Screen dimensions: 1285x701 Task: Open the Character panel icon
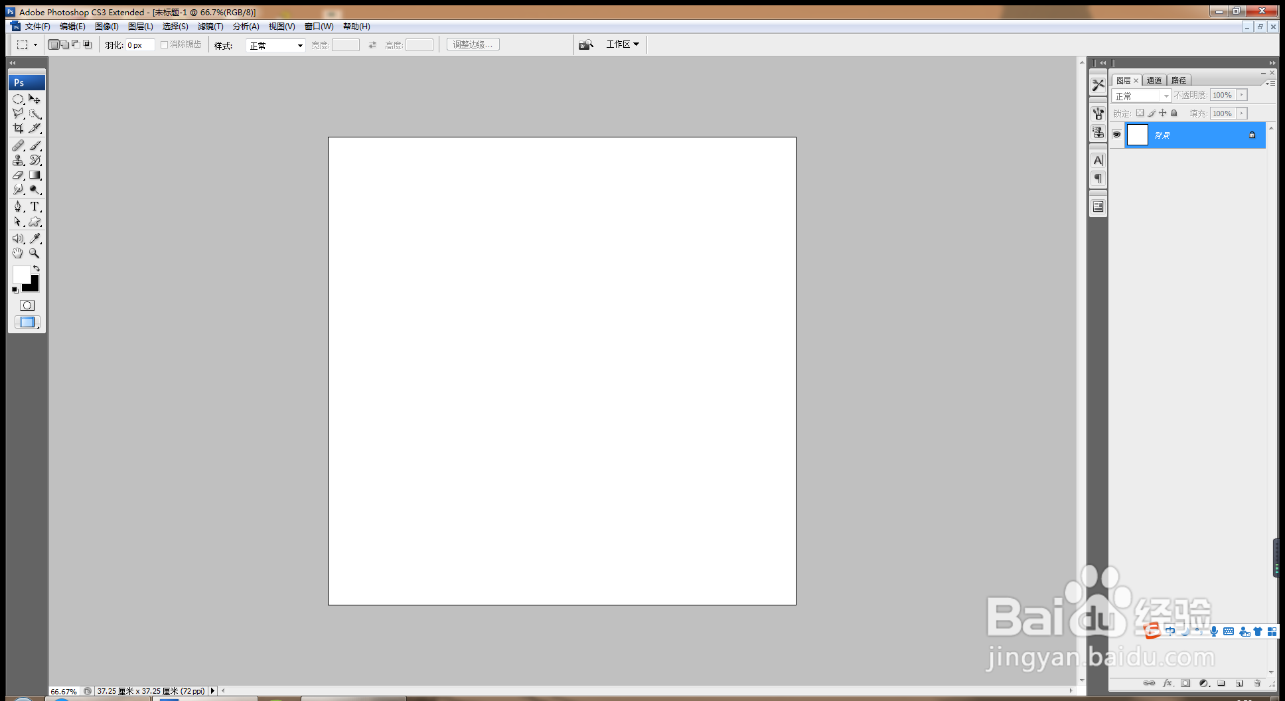(1098, 160)
